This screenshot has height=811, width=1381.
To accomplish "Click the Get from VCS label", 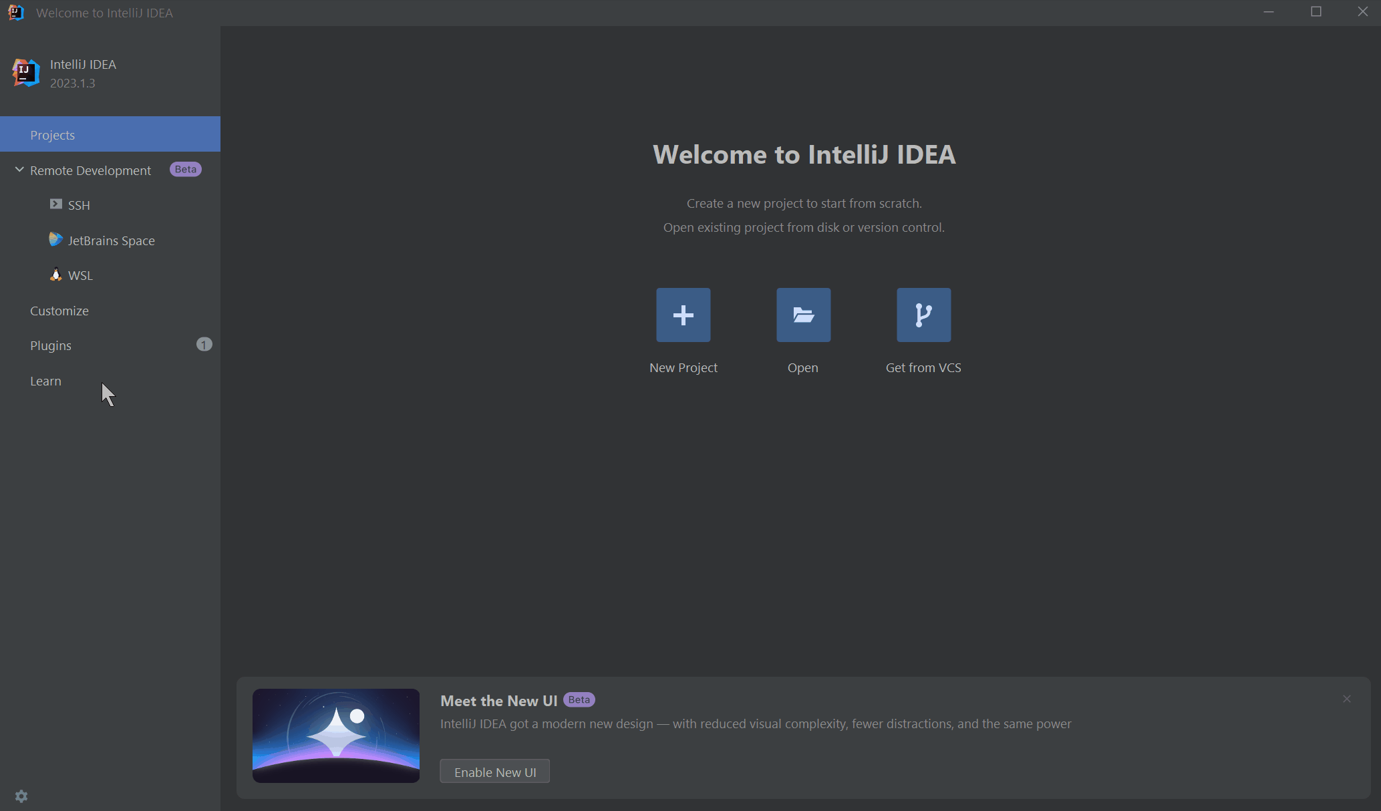I will click(923, 367).
